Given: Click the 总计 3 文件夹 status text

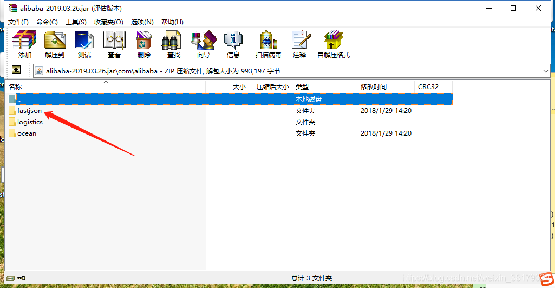Looking at the screenshot, I should click(311, 278).
